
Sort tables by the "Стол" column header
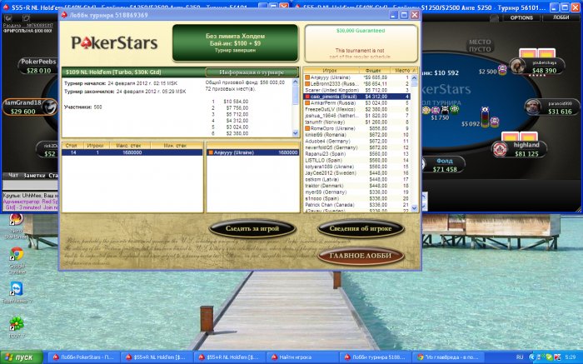(x=72, y=146)
